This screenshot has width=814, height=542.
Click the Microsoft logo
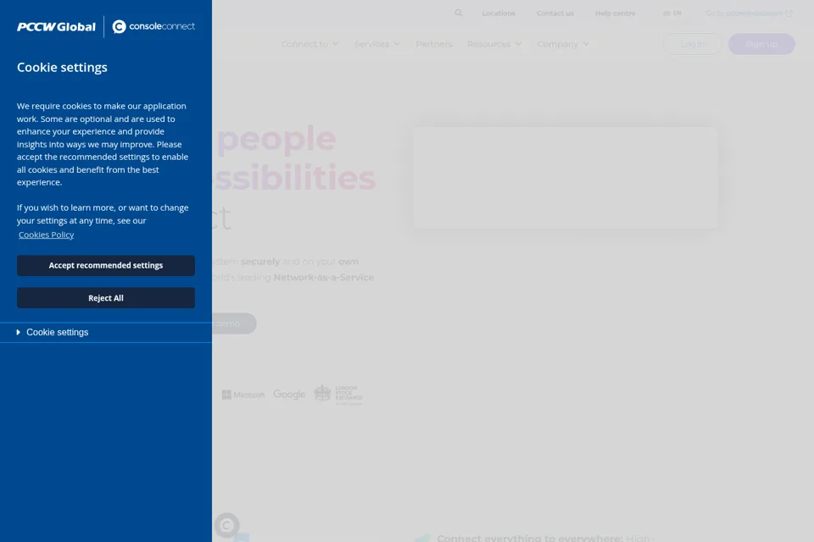(243, 395)
